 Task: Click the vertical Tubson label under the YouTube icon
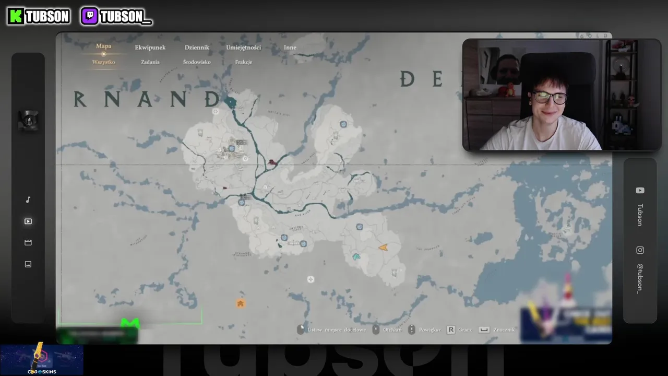[x=640, y=215]
